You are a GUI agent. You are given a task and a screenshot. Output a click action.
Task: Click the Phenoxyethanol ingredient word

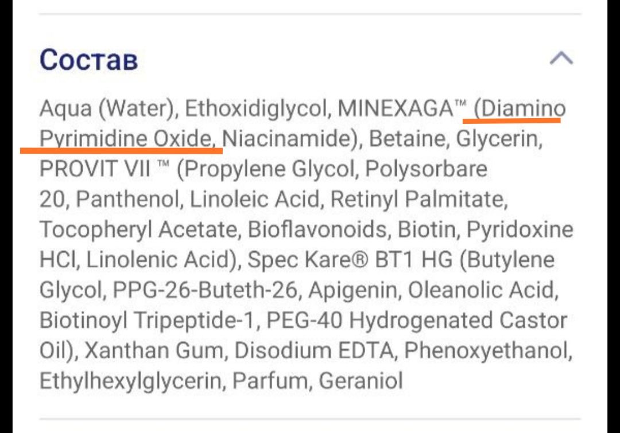[486, 350]
